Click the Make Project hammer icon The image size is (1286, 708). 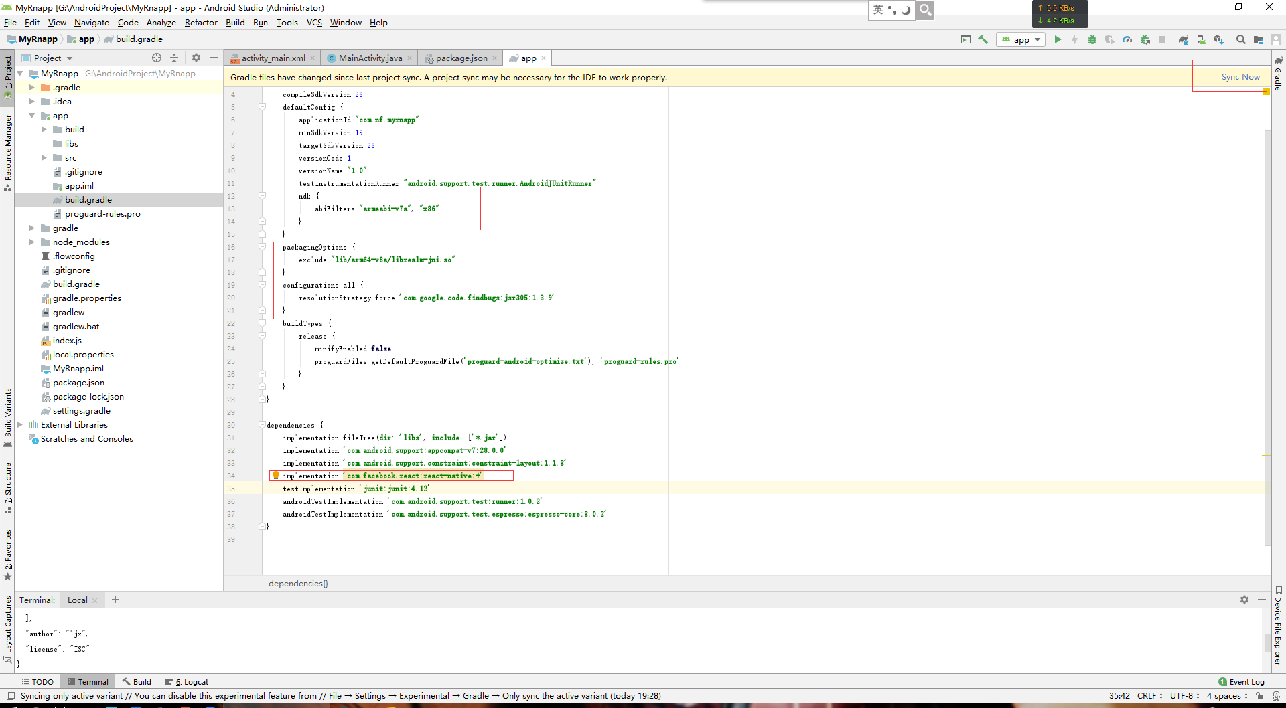(983, 40)
